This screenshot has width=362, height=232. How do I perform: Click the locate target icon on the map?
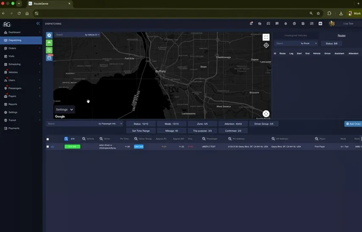[266, 45]
